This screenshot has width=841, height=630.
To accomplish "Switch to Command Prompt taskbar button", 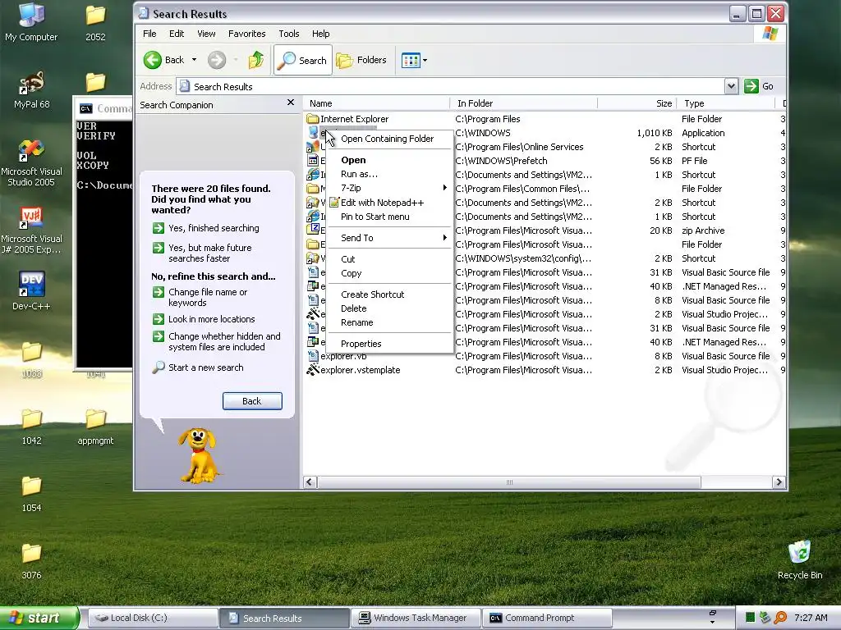I will pos(547,619).
